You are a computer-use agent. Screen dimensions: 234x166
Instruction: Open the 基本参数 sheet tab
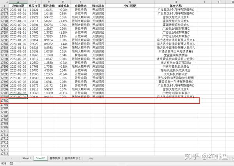[55, 158]
